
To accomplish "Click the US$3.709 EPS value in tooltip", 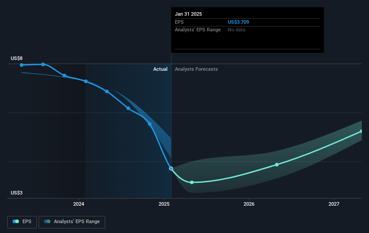I will tap(238, 22).
